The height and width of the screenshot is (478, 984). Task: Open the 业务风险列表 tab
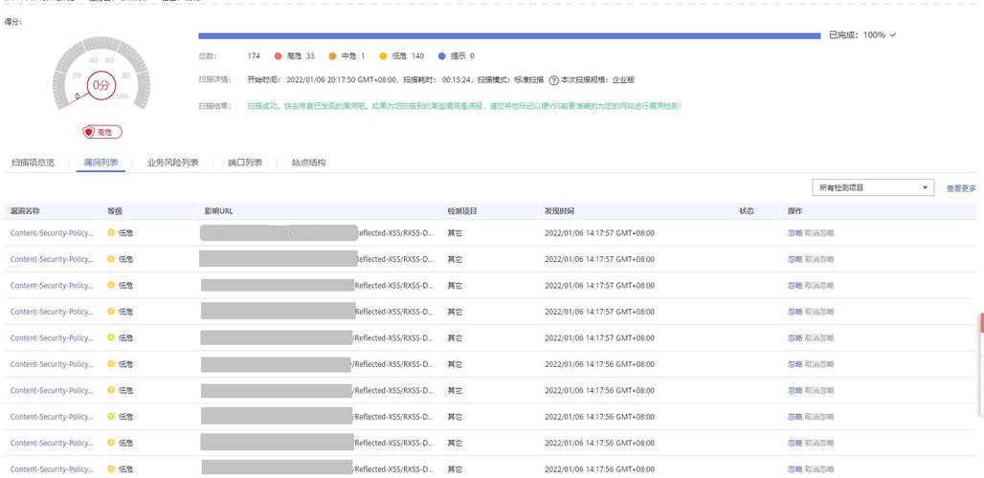tap(172, 163)
